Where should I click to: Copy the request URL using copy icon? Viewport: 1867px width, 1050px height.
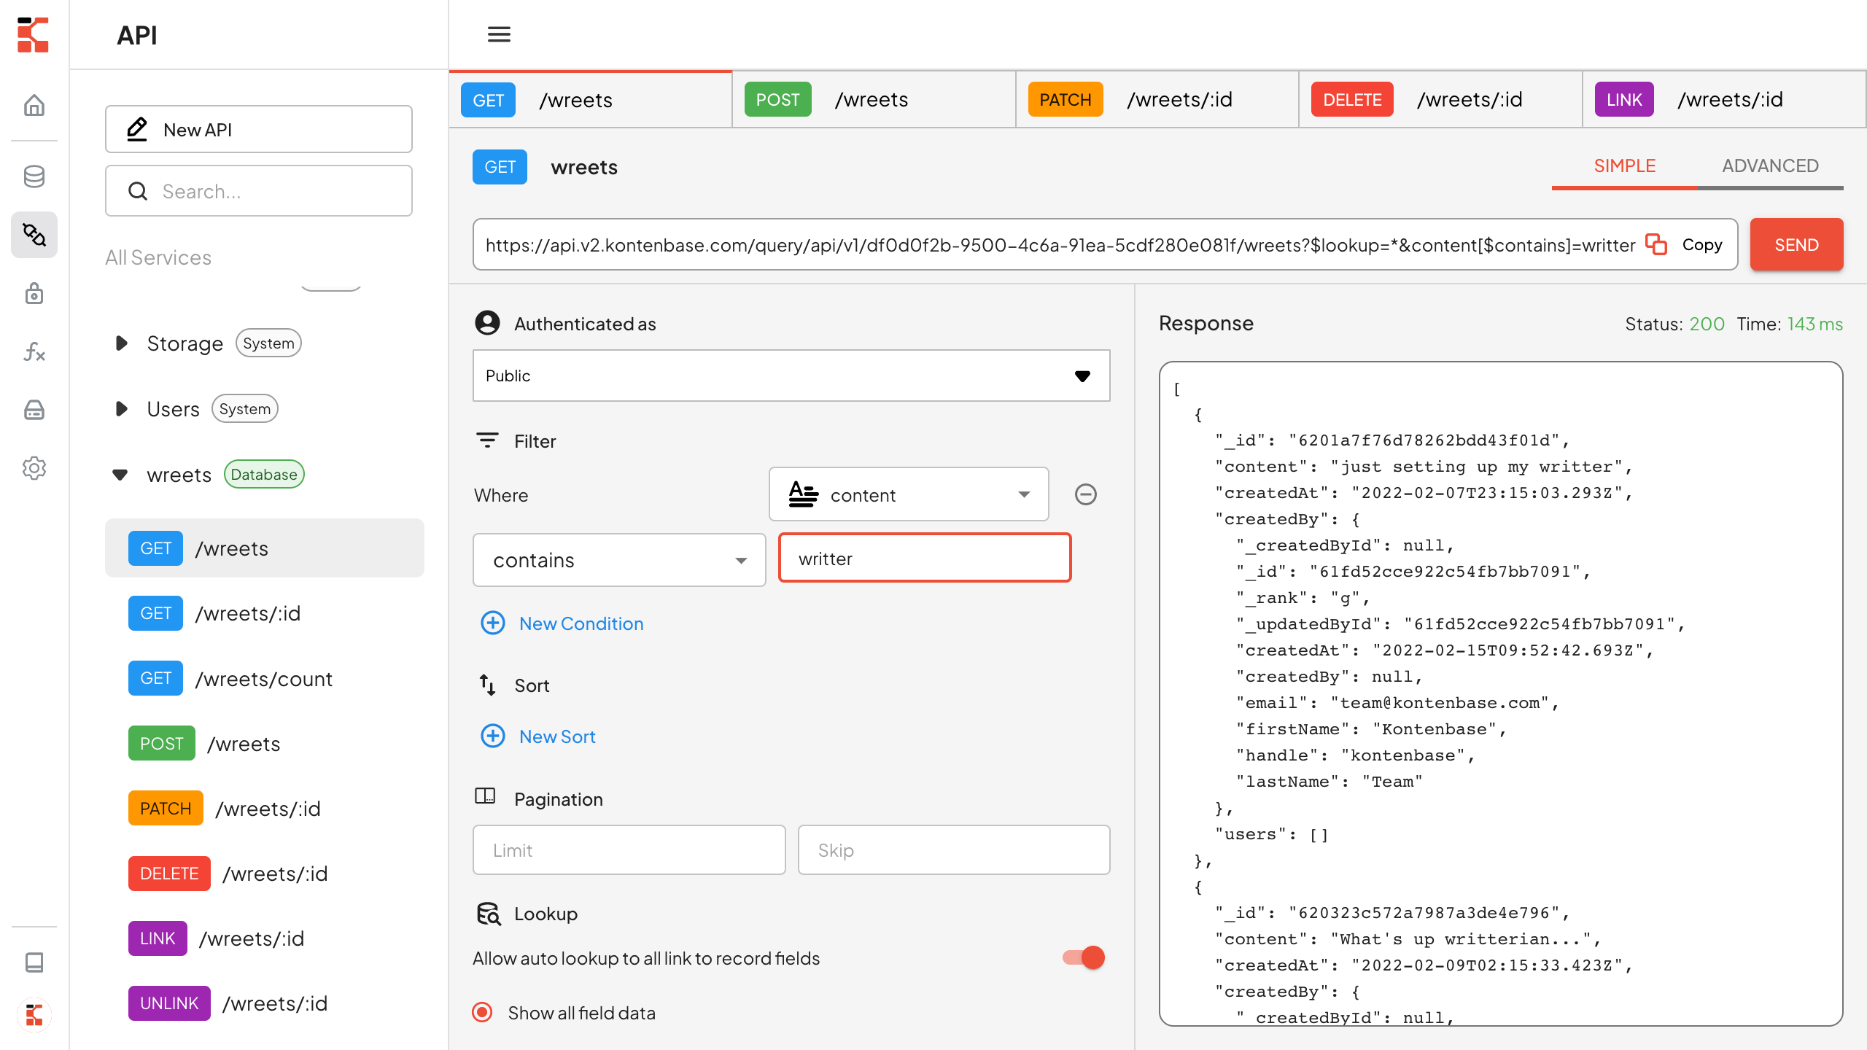point(1656,245)
